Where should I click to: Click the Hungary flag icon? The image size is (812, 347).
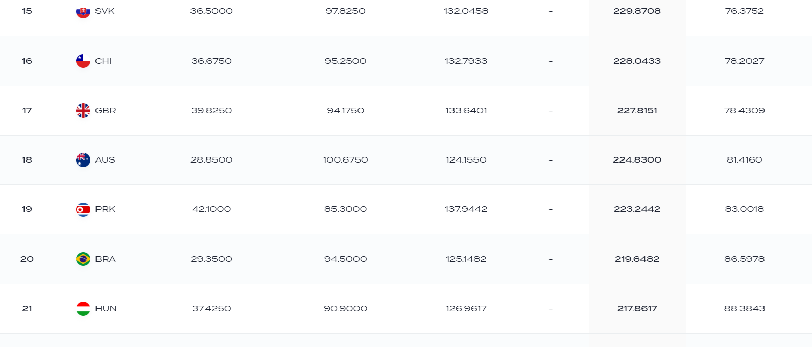point(83,308)
